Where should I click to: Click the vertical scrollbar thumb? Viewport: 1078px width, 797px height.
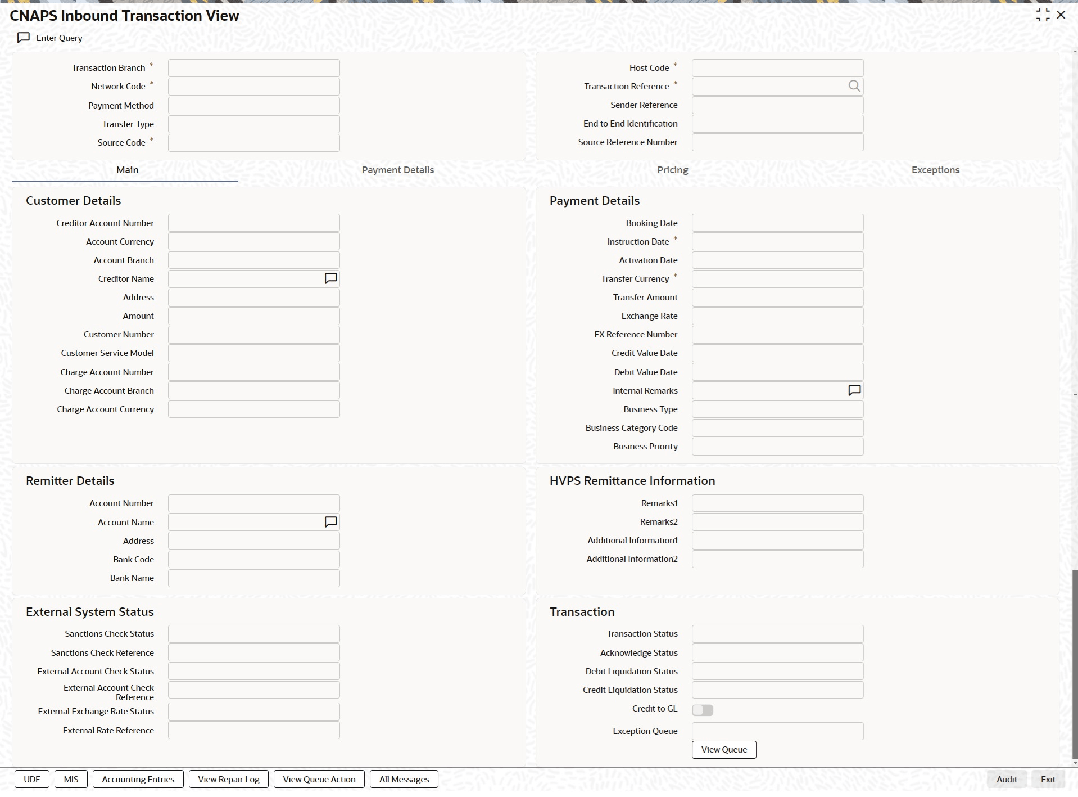[1075, 664]
